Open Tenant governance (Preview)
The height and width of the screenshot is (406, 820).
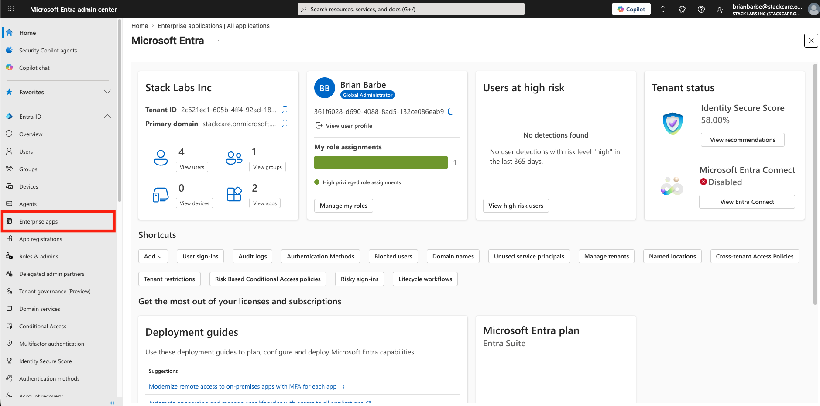[55, 291]
